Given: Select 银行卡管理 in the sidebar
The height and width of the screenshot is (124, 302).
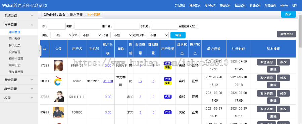Looking at the screenshot, I should [16, 58].
